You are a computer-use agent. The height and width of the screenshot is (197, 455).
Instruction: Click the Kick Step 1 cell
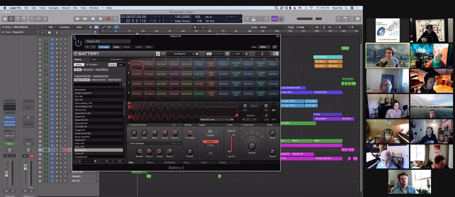(137, 66)
